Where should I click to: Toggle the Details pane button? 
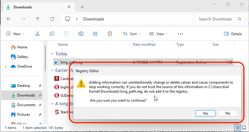tap(233, 34)
